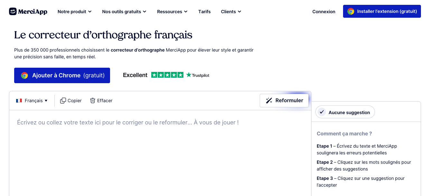Image resolution: width=429 pixels, height=196 pixels.
Task: Click the Reformuler button
Action: tap(284, 101)
